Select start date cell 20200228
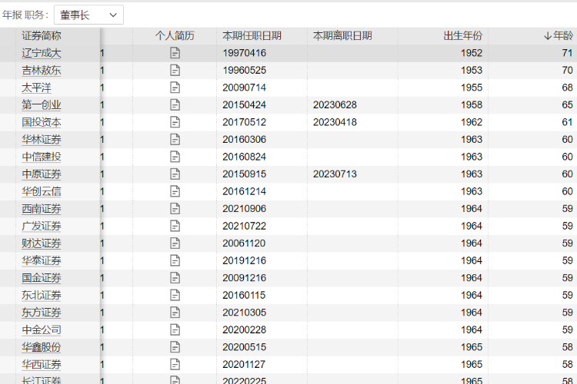This screenshot has width=577, height=384. coord(245,329)
